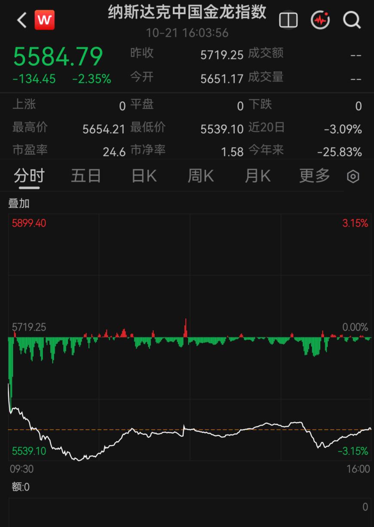Tap the 市盈率 value 24.6

pyautogui.click(x=114, y=152)
